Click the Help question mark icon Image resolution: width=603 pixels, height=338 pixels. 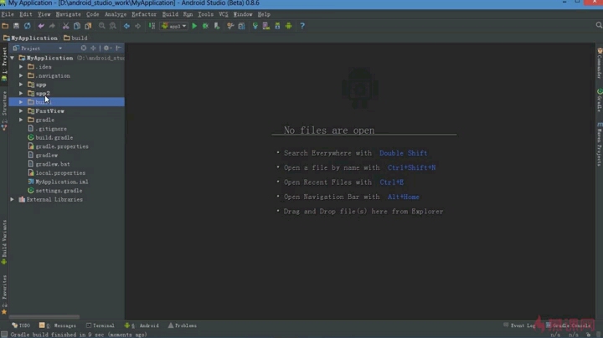[302, 26]
